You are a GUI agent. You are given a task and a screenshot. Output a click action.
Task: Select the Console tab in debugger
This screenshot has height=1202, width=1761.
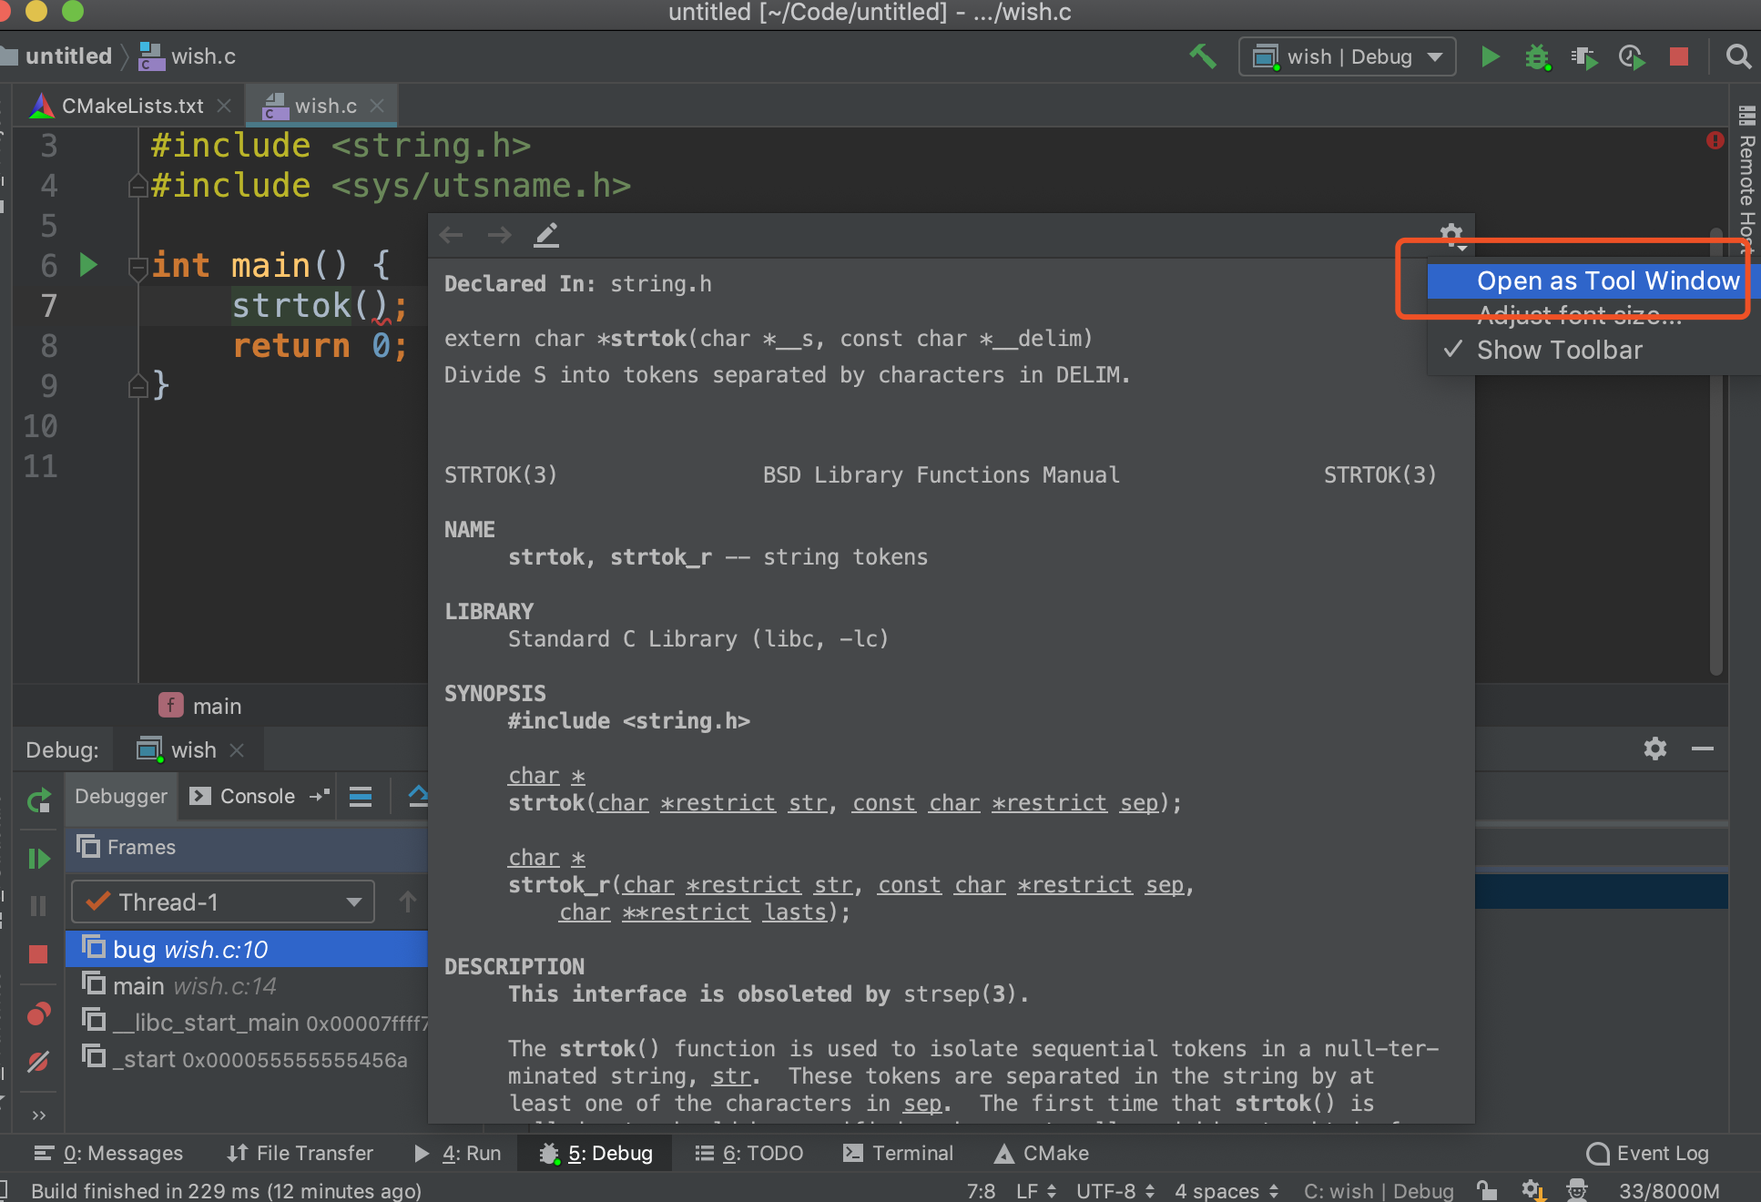254,797
